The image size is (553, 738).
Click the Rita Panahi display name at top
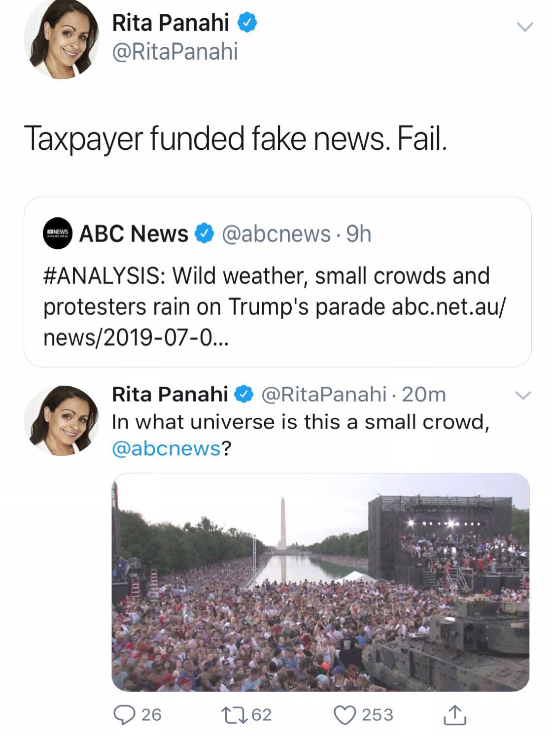(171, 23)
